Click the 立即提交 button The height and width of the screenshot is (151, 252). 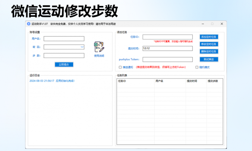(x=64, y=64)
